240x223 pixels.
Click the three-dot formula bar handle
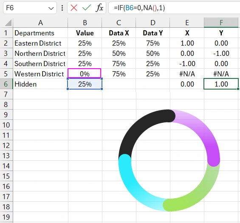tap(62, 8)
